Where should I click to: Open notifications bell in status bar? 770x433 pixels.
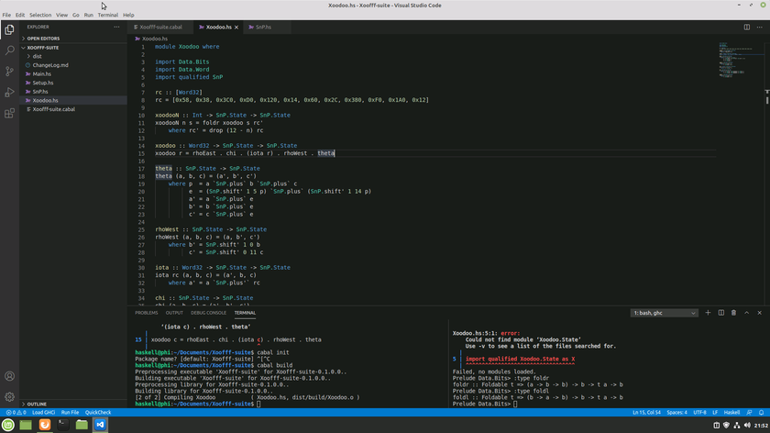tap(761, 412)
